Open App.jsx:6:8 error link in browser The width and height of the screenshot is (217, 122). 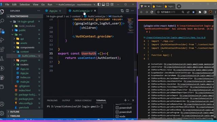[176, 38]
